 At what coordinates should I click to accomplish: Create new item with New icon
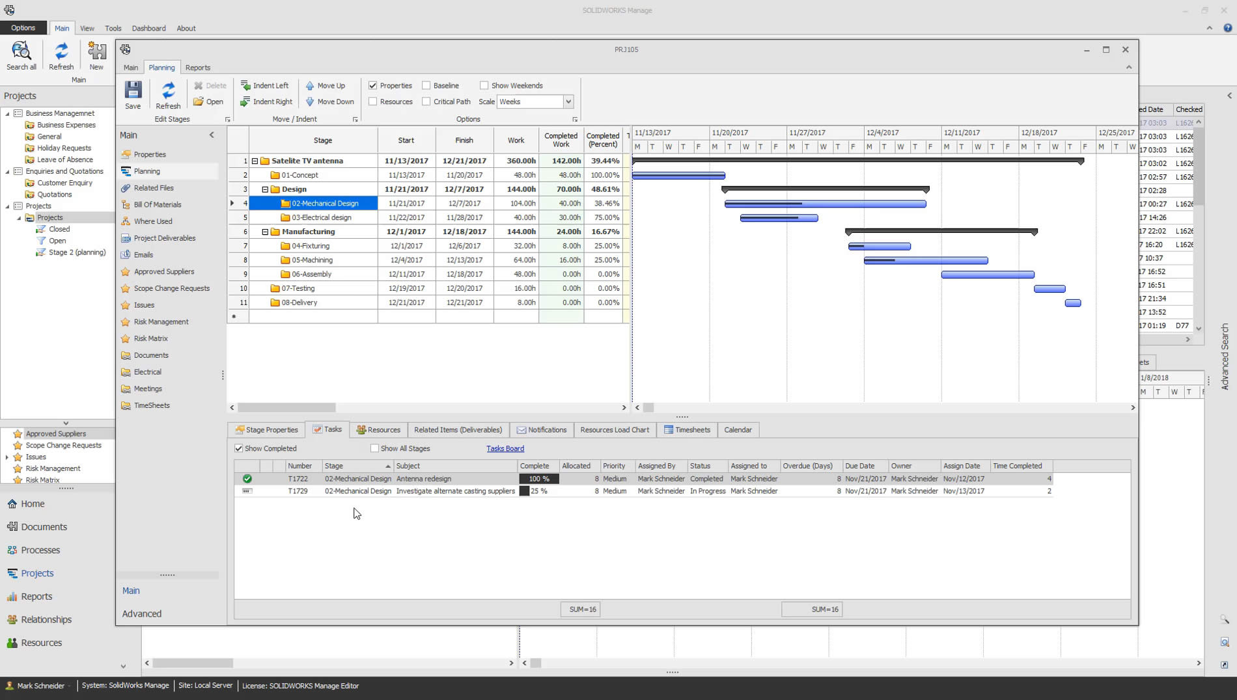[96, 51]
